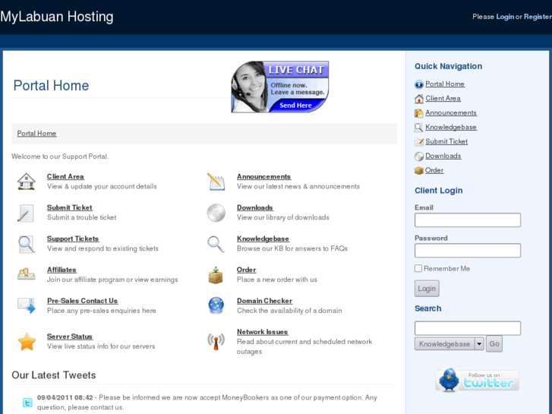Click the Order box icon in Quick Navigation

pyautogui.click(x=419, y=170)
